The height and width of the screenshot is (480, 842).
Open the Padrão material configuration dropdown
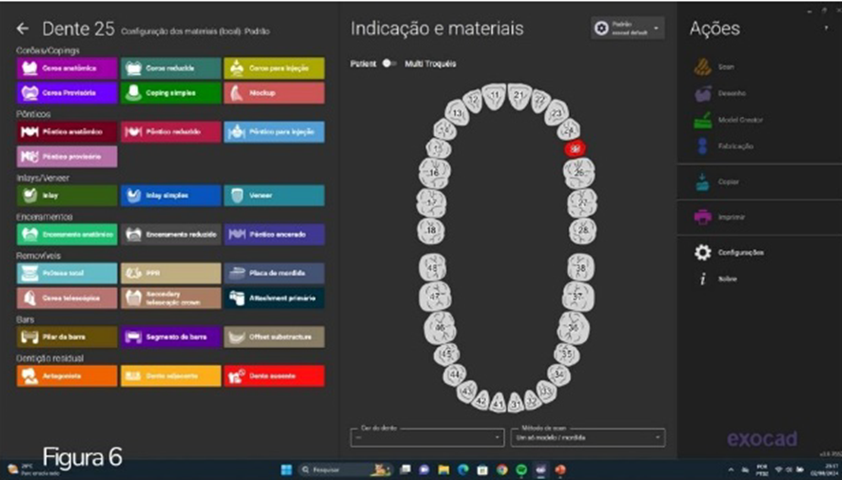click(627, 29)
